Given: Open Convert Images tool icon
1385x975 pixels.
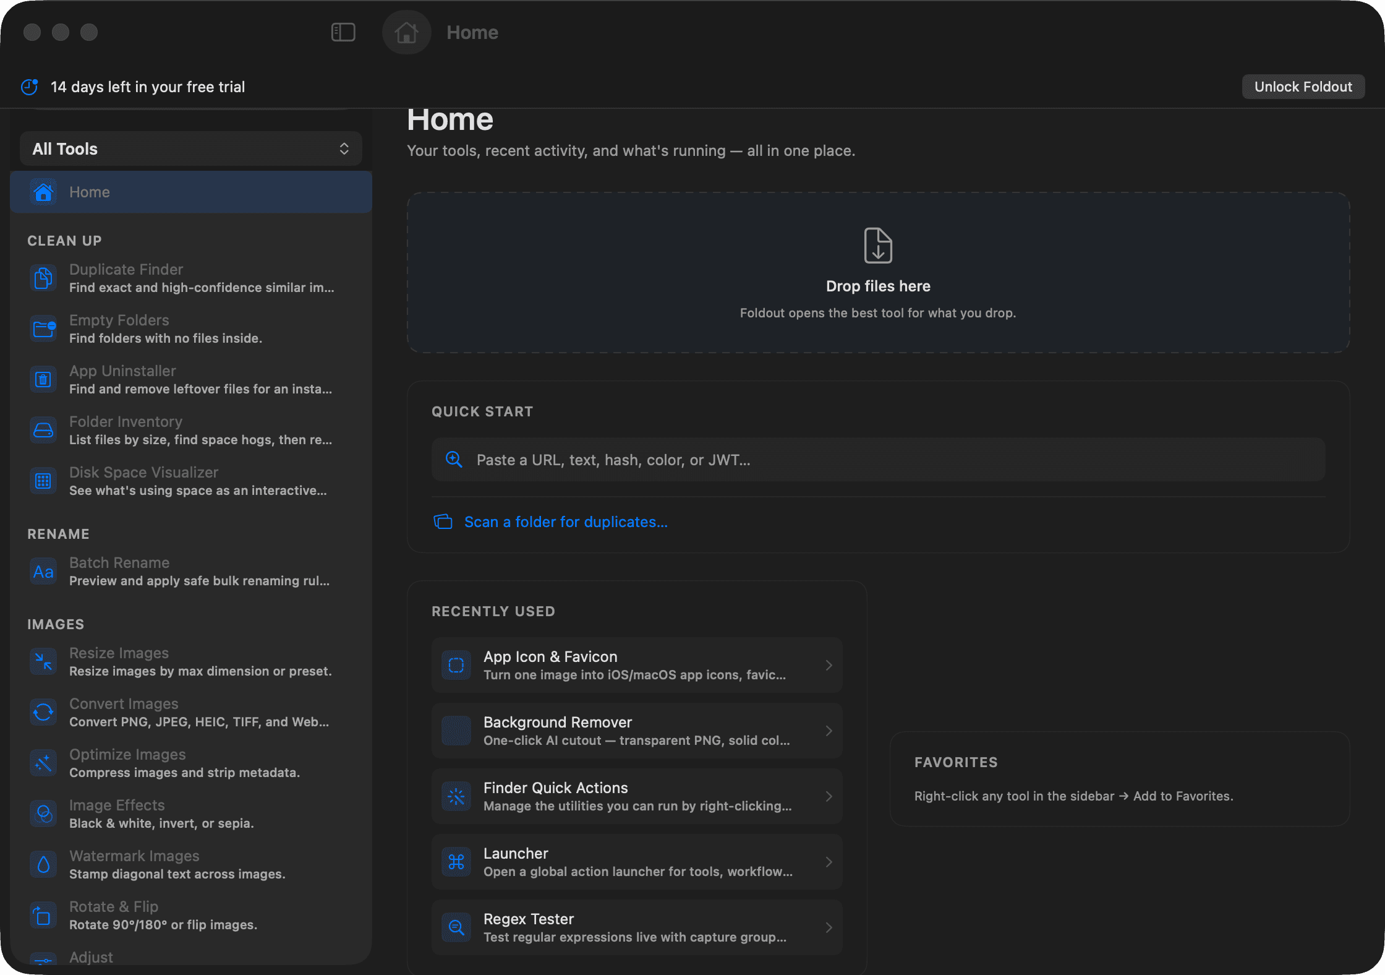Looking at the screenshot, I should [43, 712].
